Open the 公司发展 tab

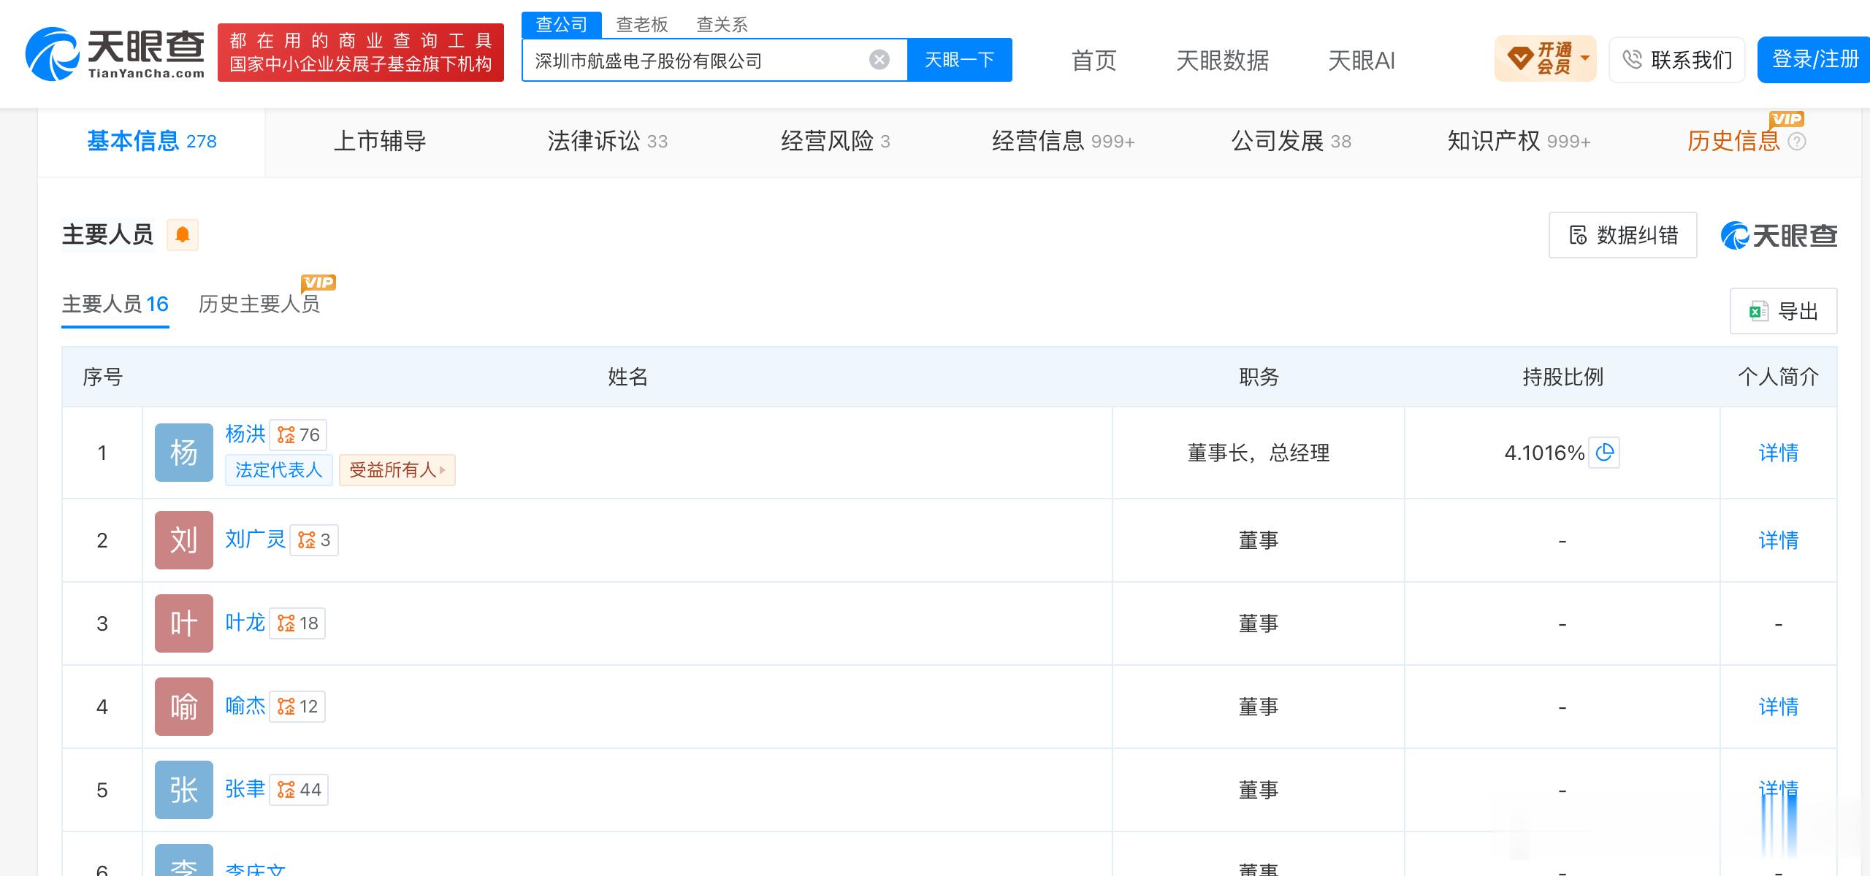[1291, 142]
